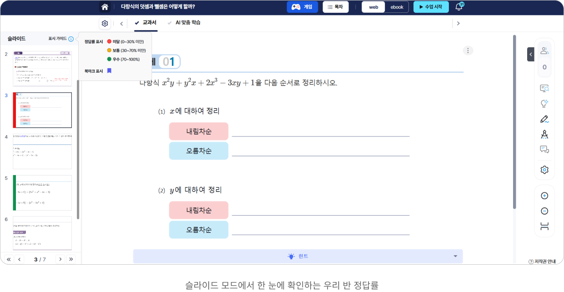Image resolution: width=564 pixels, height=292 pixels.
Task: Open the three-dot more options menu
Action: (468, 50)
